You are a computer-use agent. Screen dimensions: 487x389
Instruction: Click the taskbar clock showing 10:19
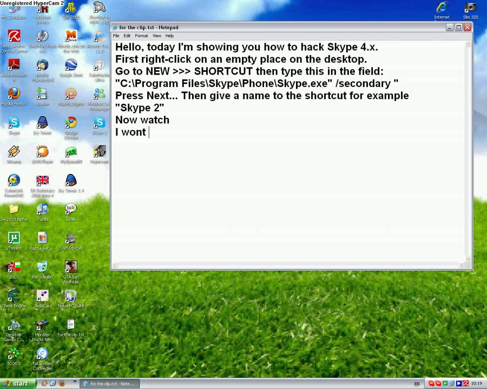pos(476,384)
